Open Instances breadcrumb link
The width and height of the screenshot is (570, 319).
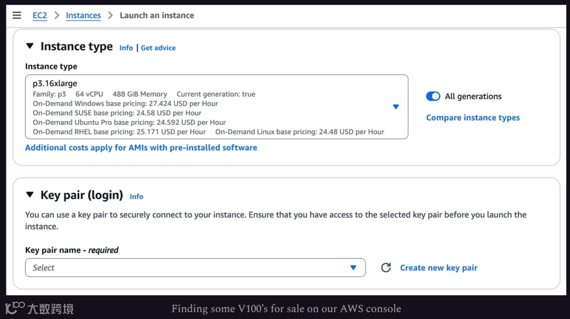[83, 16]
